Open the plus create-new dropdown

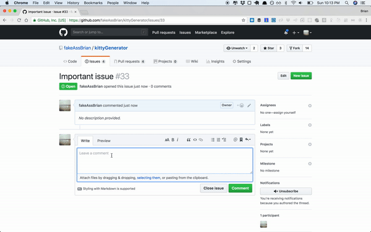[x=296, y=33]
